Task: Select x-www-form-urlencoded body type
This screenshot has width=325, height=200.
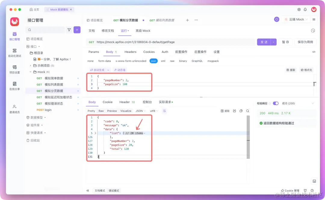Action: 131,61
